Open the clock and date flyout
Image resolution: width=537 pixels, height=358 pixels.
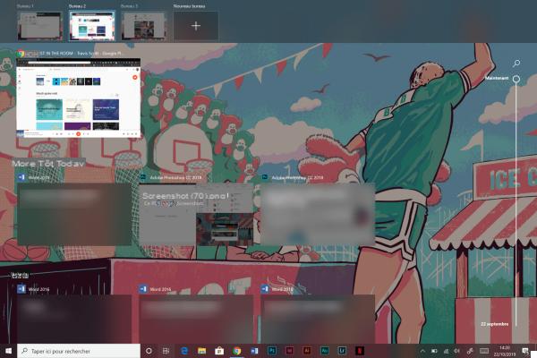[505, 351]
